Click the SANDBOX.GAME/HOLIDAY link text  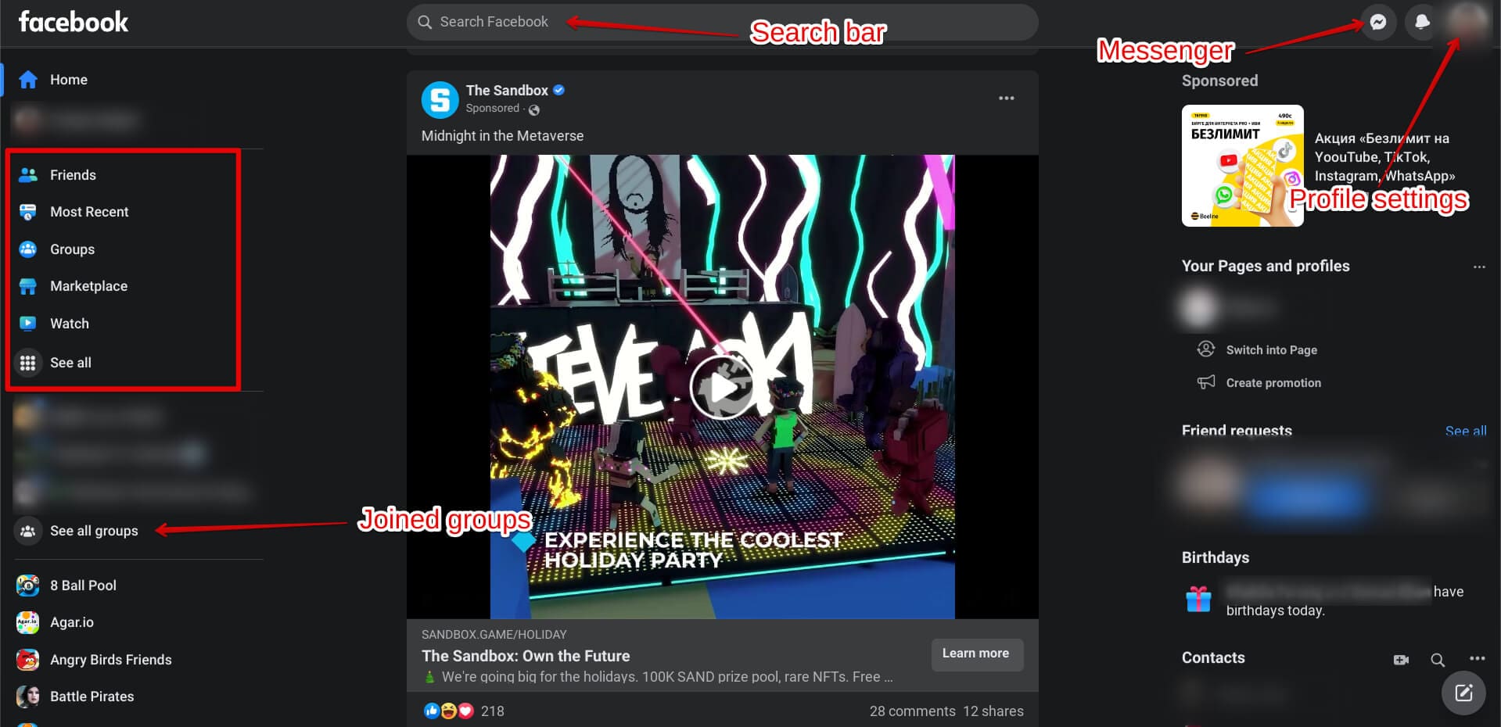(x=494, y=635)
